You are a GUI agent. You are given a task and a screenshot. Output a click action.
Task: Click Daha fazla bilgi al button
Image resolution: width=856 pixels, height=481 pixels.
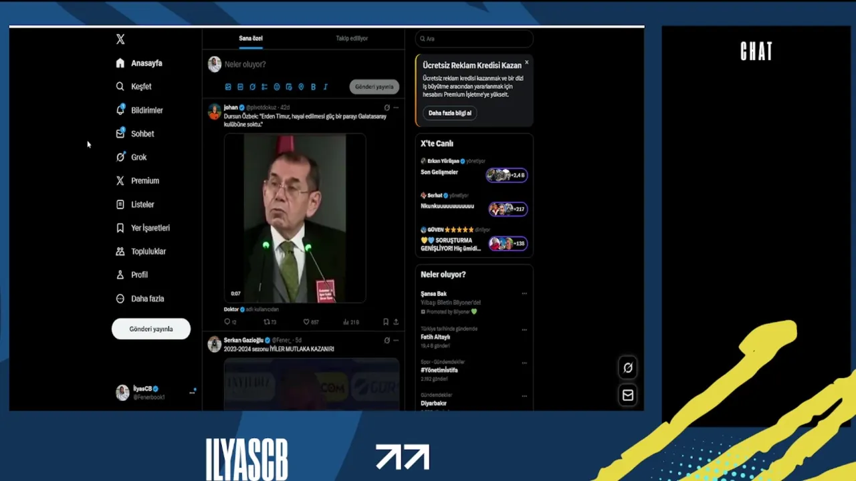(x=449, y=113)
